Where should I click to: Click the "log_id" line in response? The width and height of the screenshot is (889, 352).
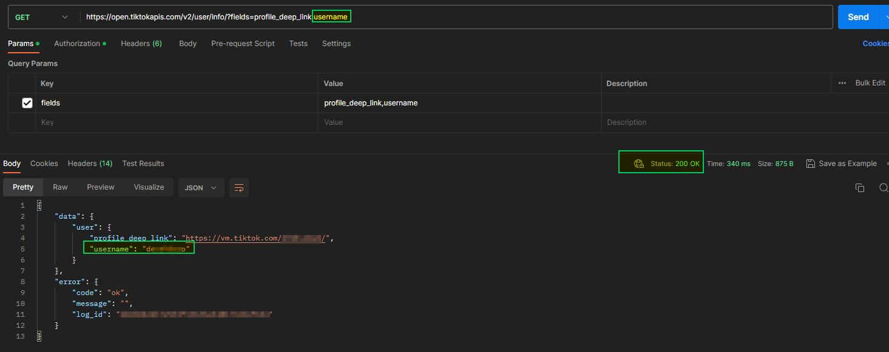coord(172,314)
